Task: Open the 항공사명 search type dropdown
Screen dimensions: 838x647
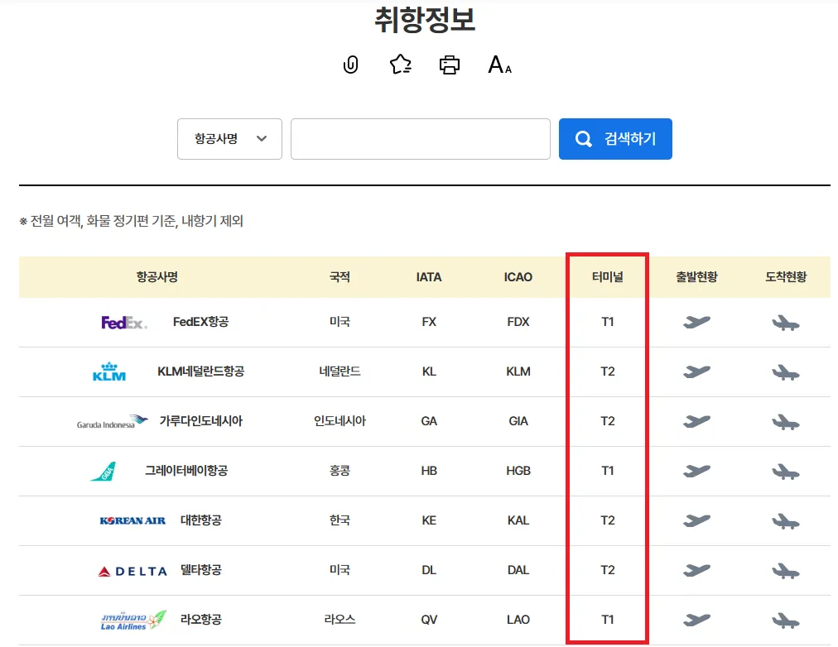Action: (230, 139)
